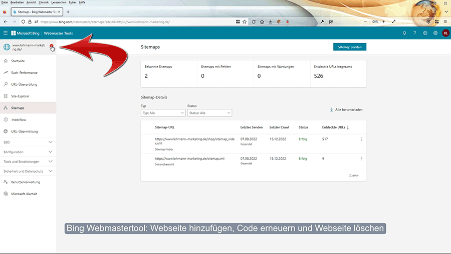This screenshot has height=254, width=451.
Task: Open the Extras menu
Action: click(73, 3)
